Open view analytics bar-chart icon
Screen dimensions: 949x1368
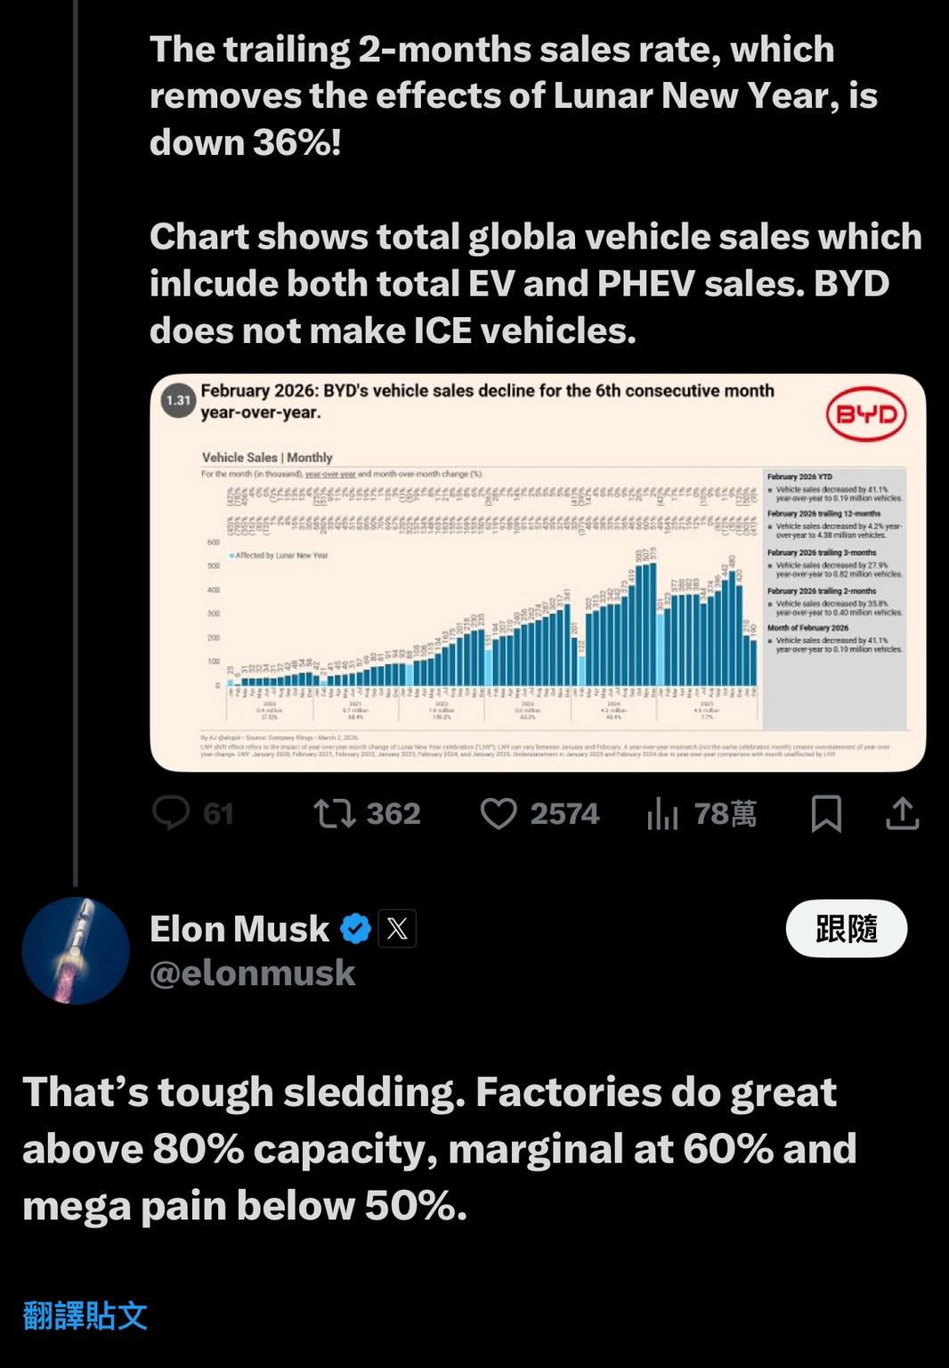[663, 813]
